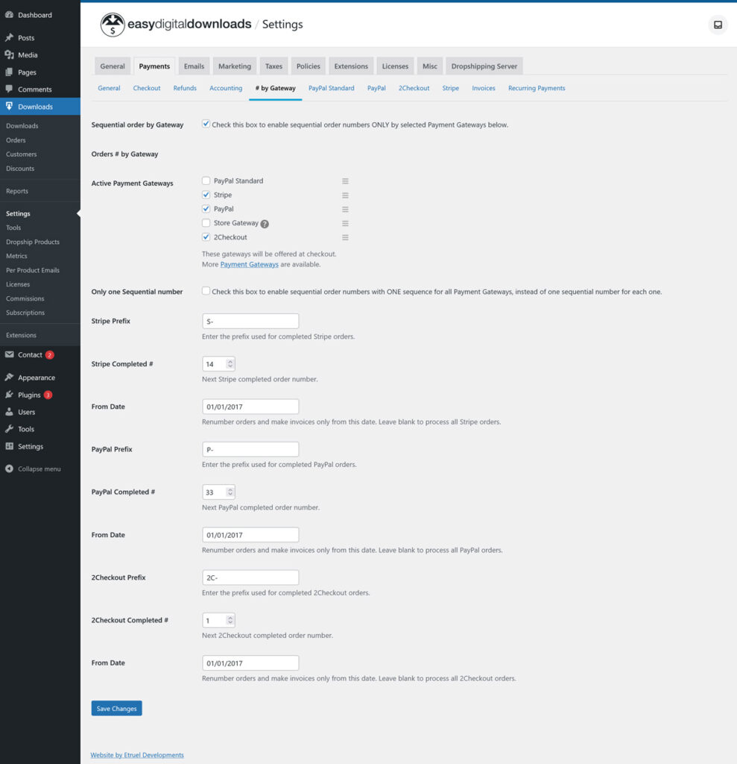The width and height of the screenshot is (737, 764).
Task: Open the Reports submenu item
Action: tap(17, 191)
